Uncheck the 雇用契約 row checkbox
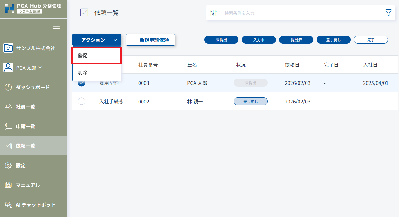This screenshot has height=217, width=399. tap(82, 83)
